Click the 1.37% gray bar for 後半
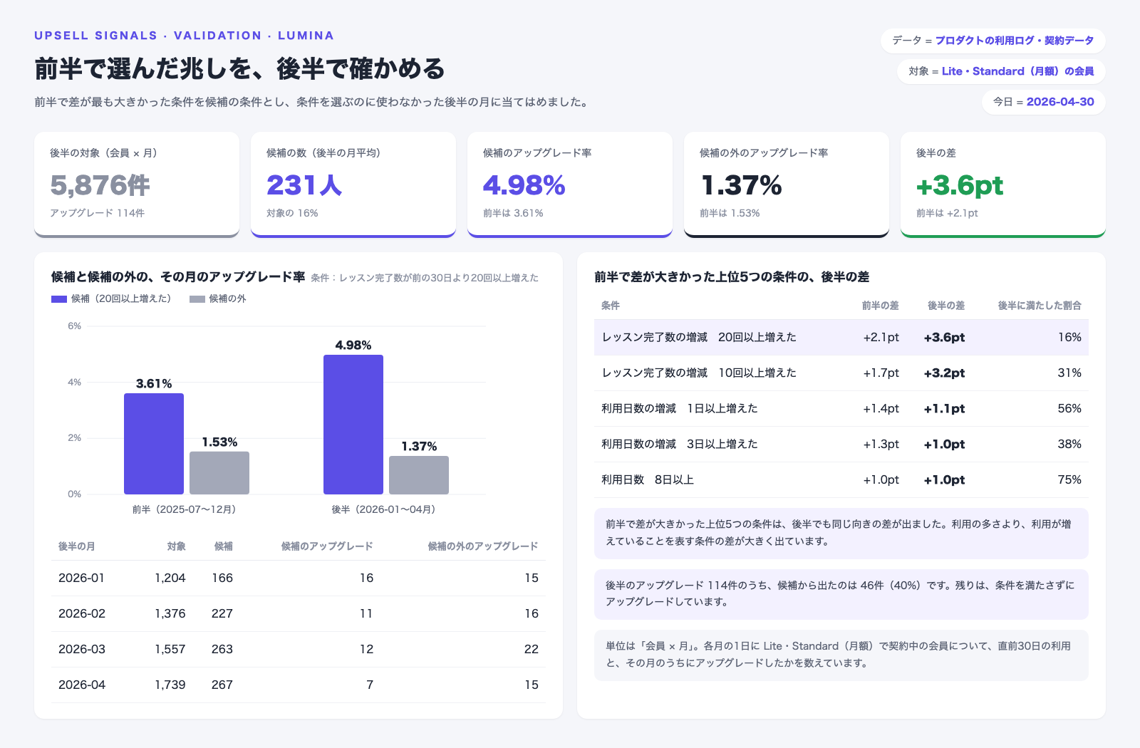The height and width of the screenshot is (748, 1140). tap(419, 475)
